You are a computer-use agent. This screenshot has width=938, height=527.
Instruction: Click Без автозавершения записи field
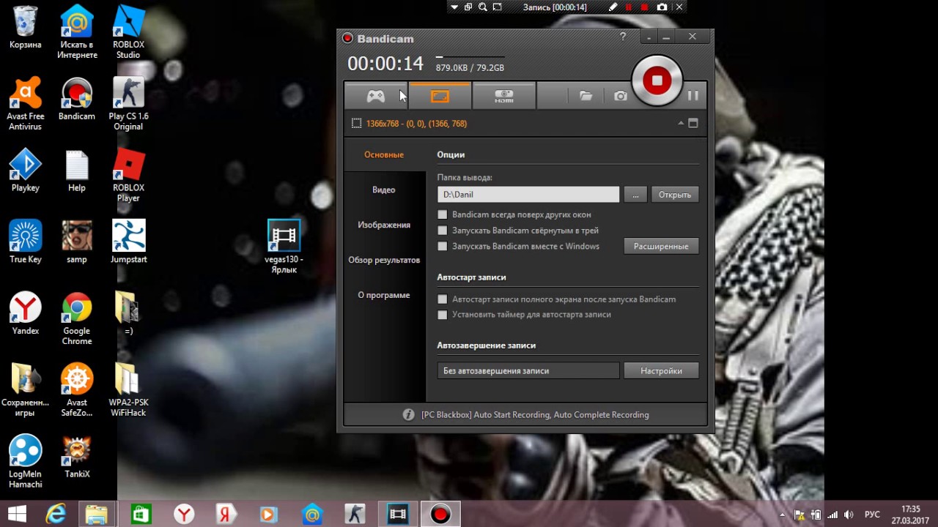528,371
